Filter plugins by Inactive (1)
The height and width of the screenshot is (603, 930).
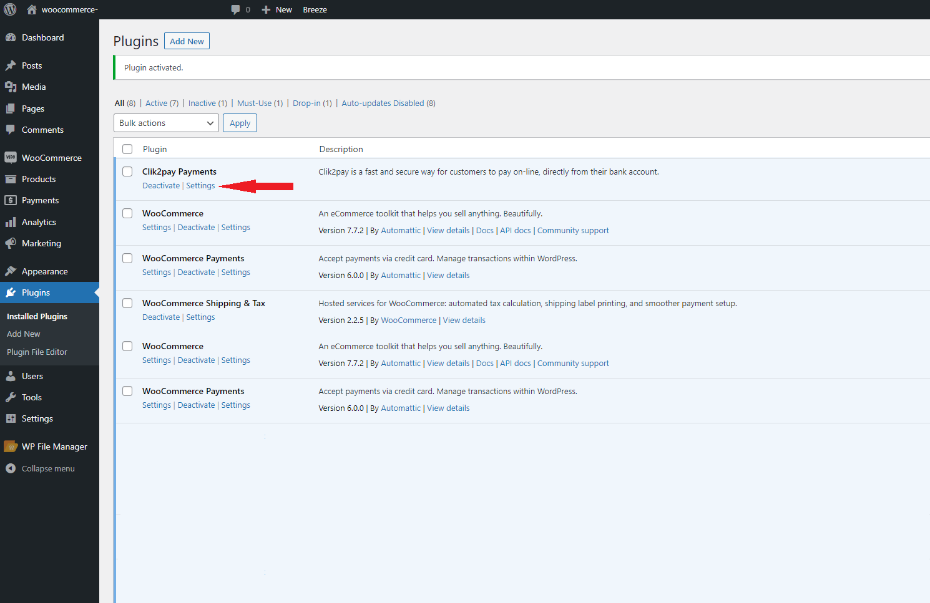pos(208,104)
